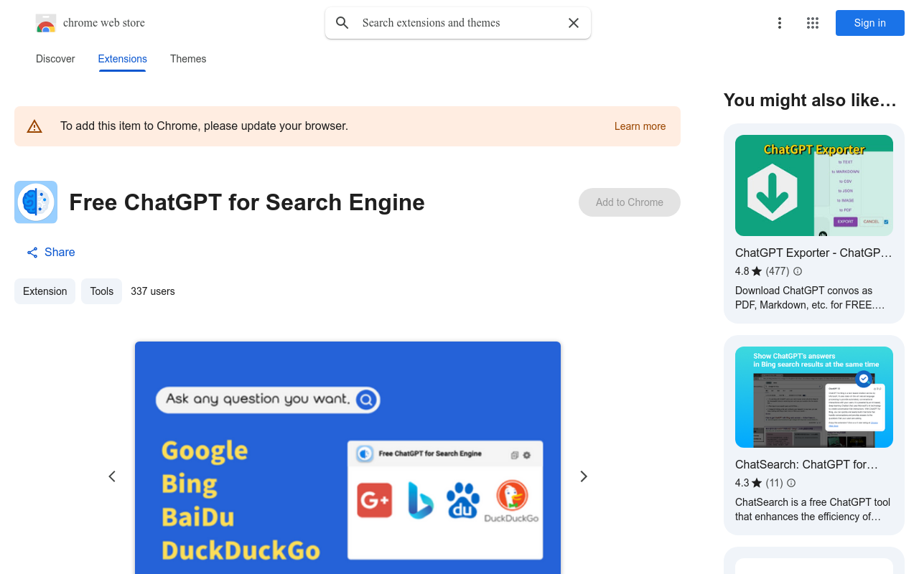Click the Chrome Web Store logo

(46, 24)
